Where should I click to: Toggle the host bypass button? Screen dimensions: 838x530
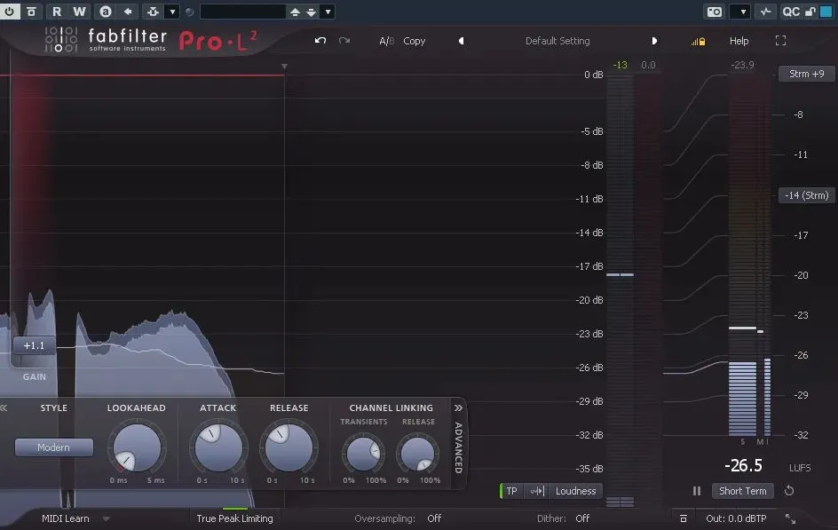tap(32, 12)
